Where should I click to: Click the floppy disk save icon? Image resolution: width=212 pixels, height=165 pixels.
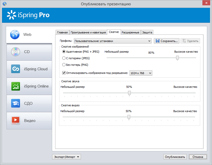pyautogui.click(x=158, y=41)
